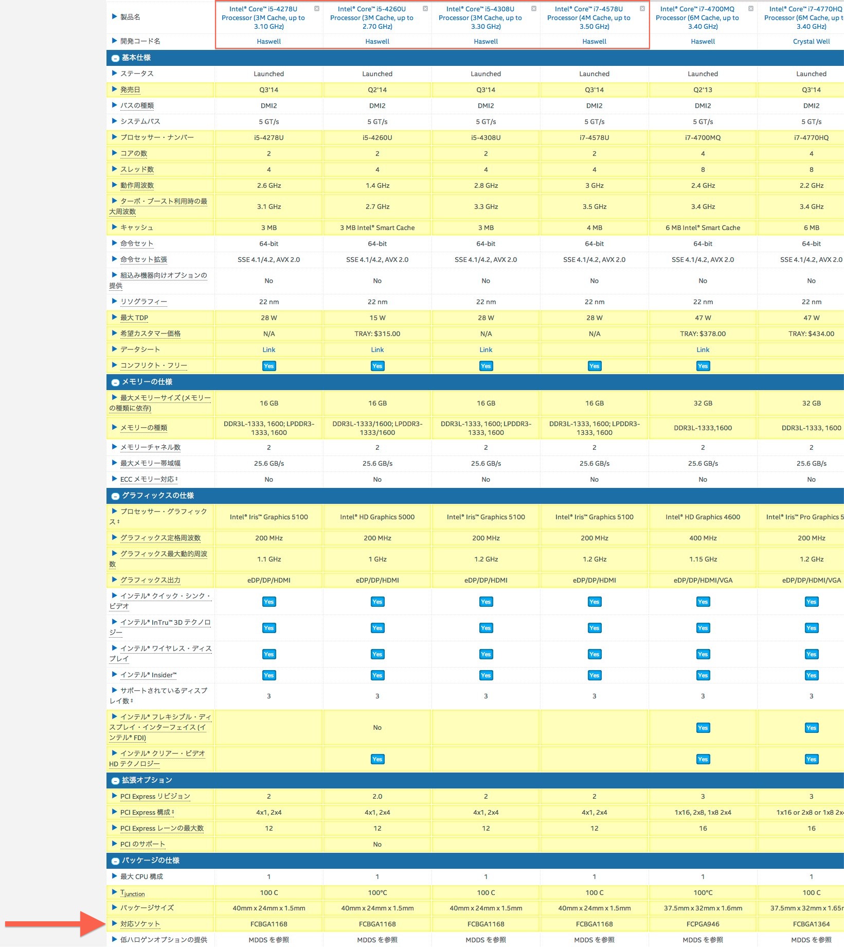Select the 15 W max TDP cell
844x947 pixels.
[x=378, y=318]
